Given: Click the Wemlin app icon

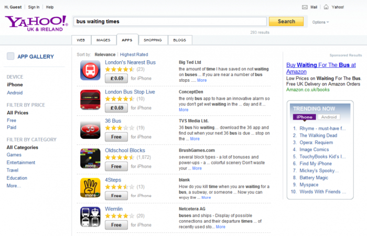Looking at the screenshot, I should pyautogui.click(x=90, y=217).
